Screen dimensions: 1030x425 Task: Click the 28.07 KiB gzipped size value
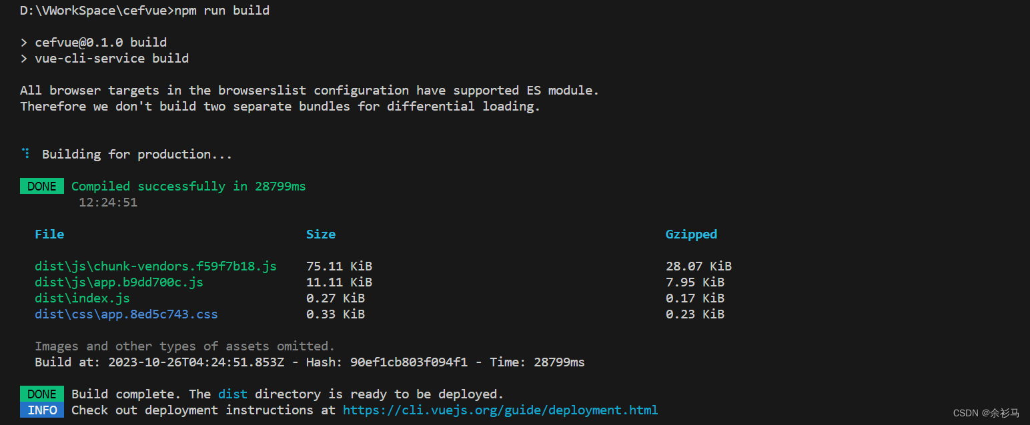point(698,266)
